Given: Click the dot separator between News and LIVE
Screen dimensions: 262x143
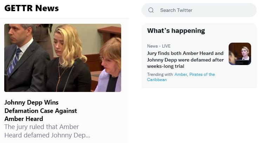Looking at the screenshot, I should pyautogui.click(x=160, y=46).
